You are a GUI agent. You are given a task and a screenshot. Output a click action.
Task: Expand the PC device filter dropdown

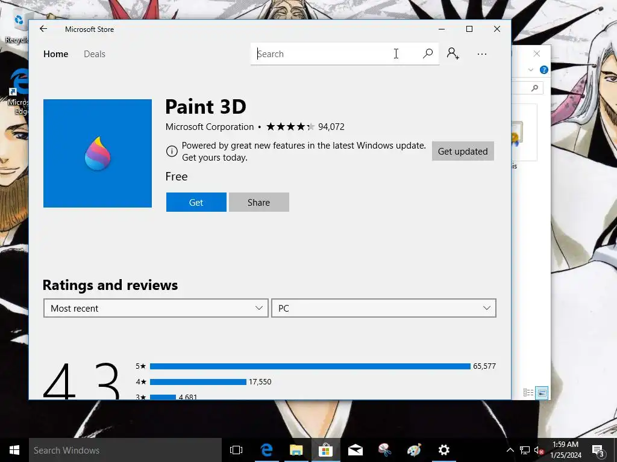coord(384,308)
